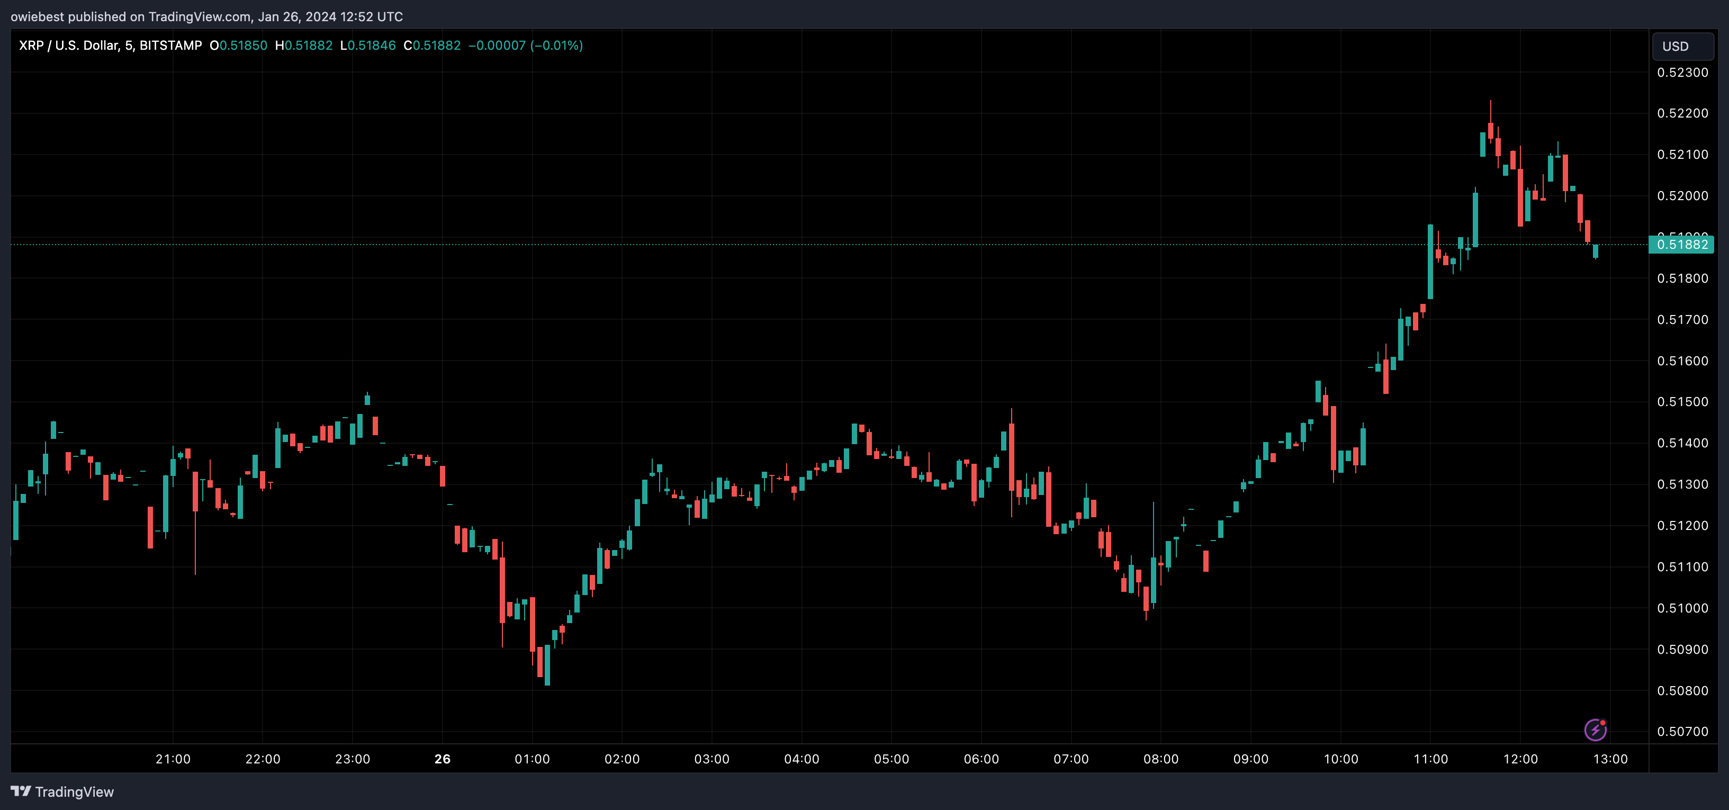1729x810 pixels.
Task: Click the purple lightning bolt icon
Action: coord(1595,730)
